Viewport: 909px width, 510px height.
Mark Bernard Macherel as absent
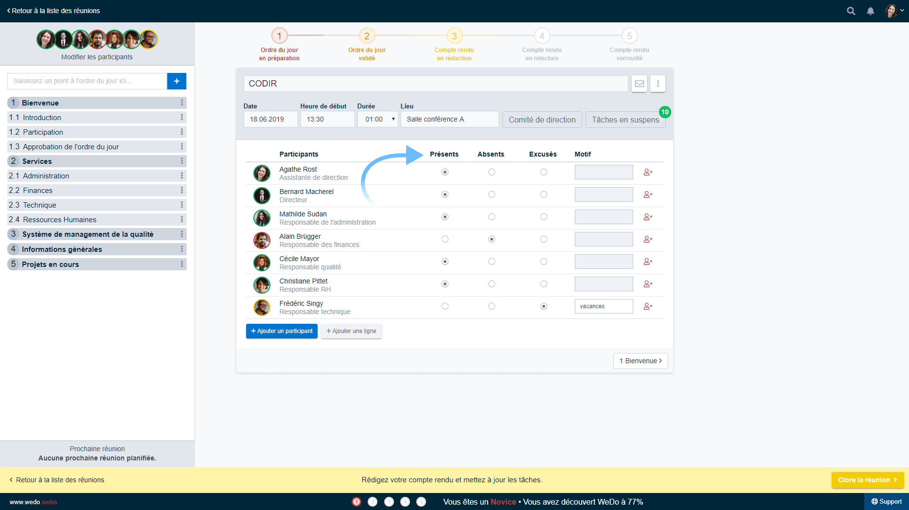click(x=492, y=194)
